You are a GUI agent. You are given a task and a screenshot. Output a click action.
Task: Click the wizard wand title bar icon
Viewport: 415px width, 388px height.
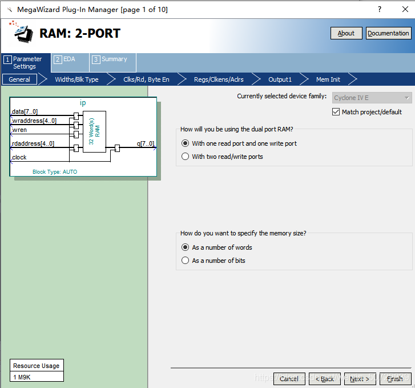[10, 10]
